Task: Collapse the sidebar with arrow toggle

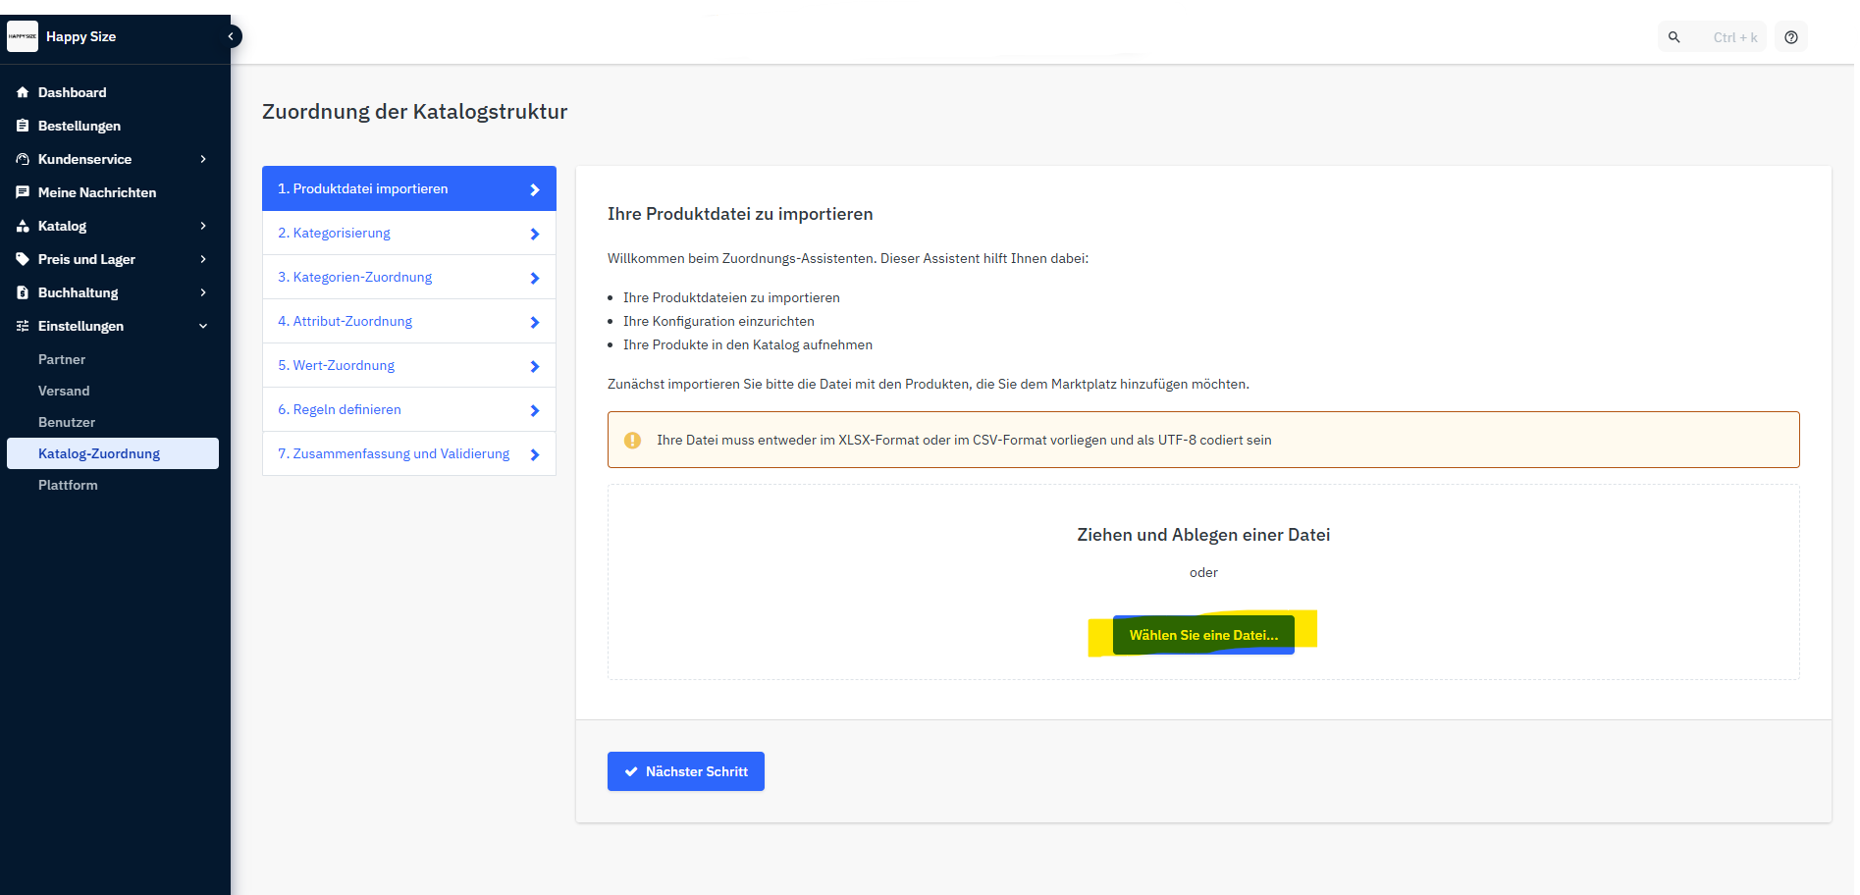Action: (231, 36)
